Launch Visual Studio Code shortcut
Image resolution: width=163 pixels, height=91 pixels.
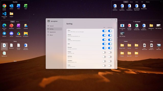pos(4,15)
